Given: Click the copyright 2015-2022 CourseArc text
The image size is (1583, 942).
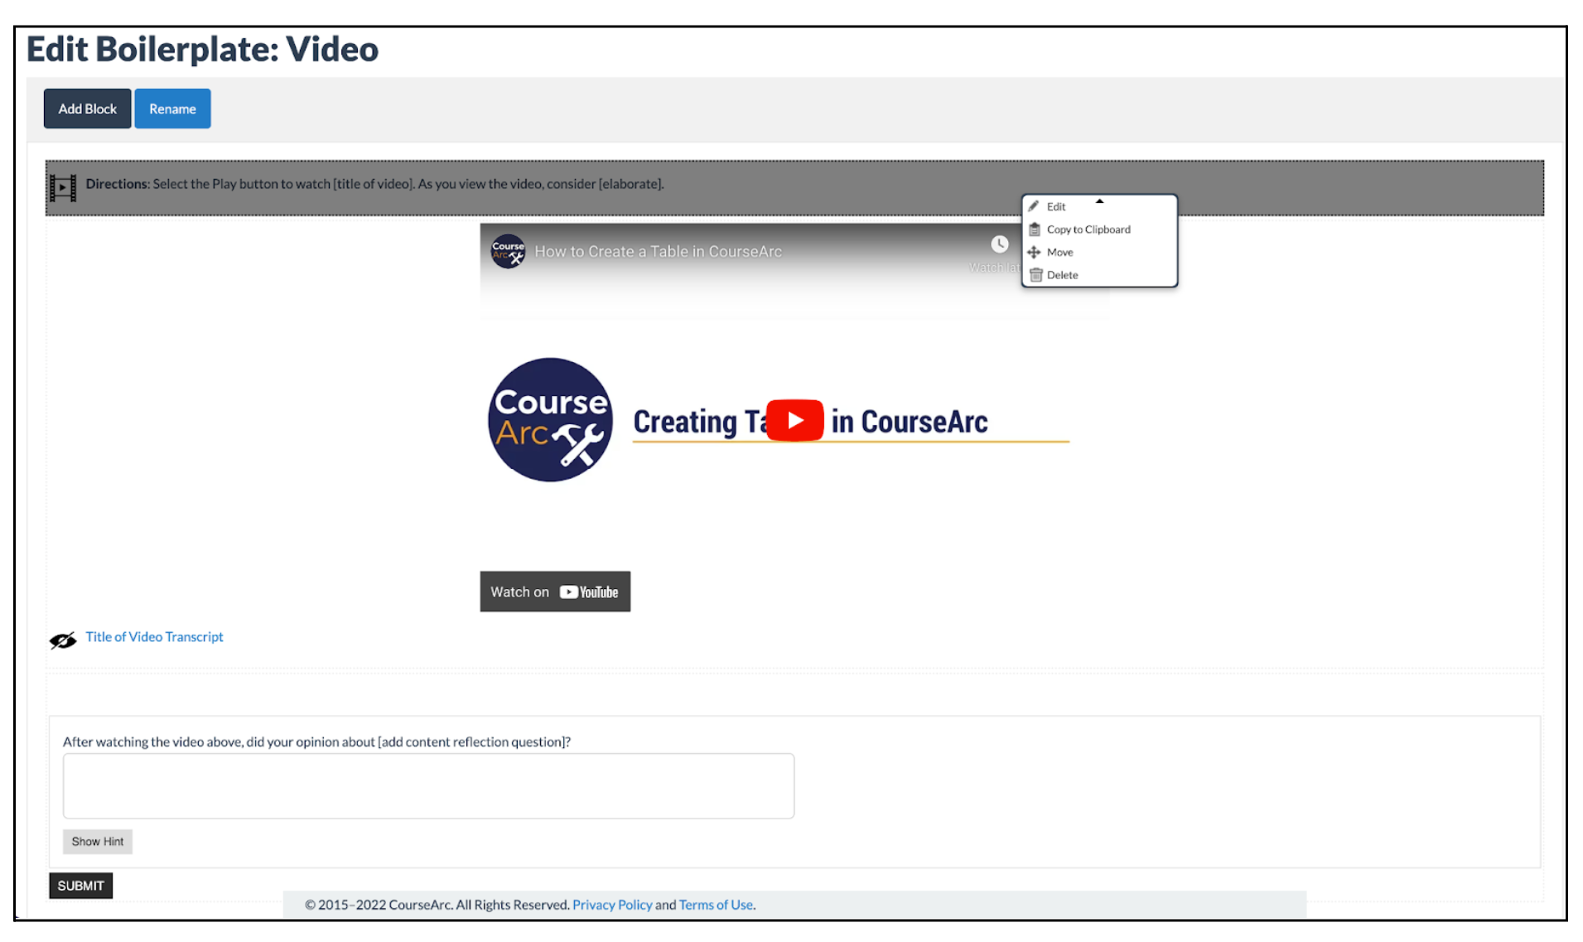Looking at the screenshot, I should 437,905.
